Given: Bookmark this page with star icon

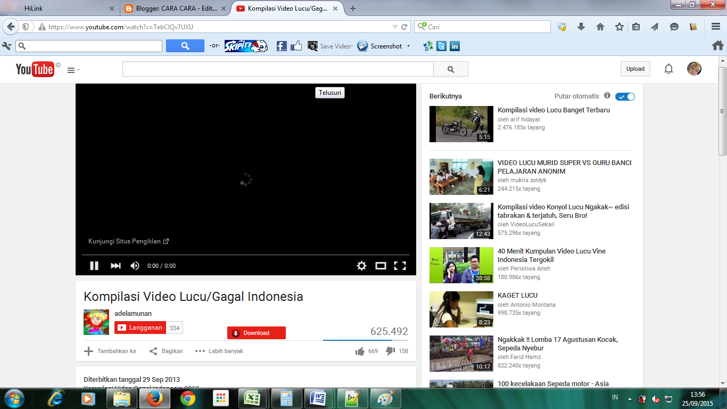Looking at the screenshot, I should pos(619,27).
